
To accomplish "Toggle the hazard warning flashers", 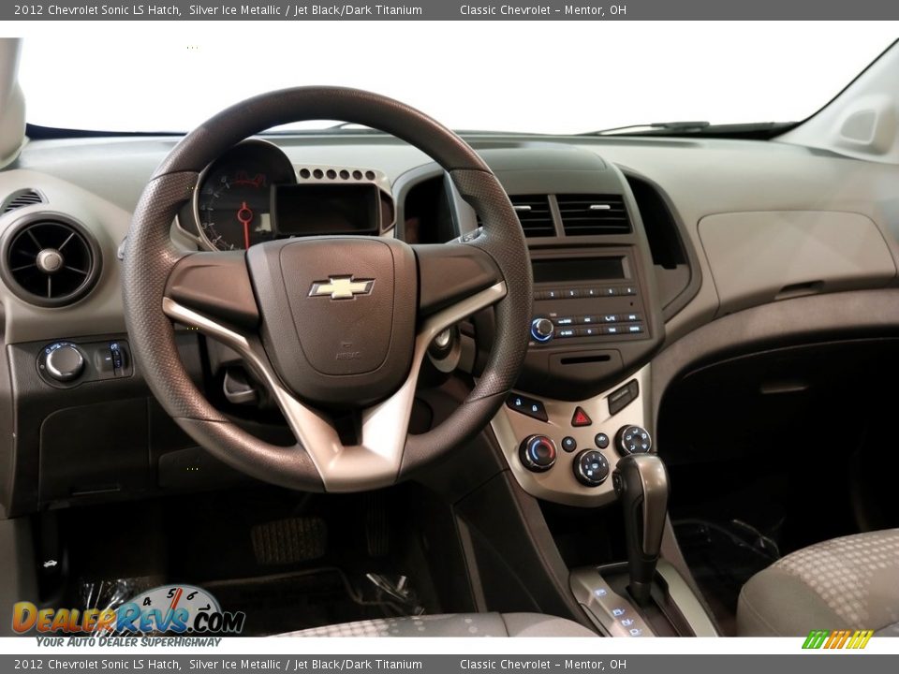I will (x=581, y=418).
